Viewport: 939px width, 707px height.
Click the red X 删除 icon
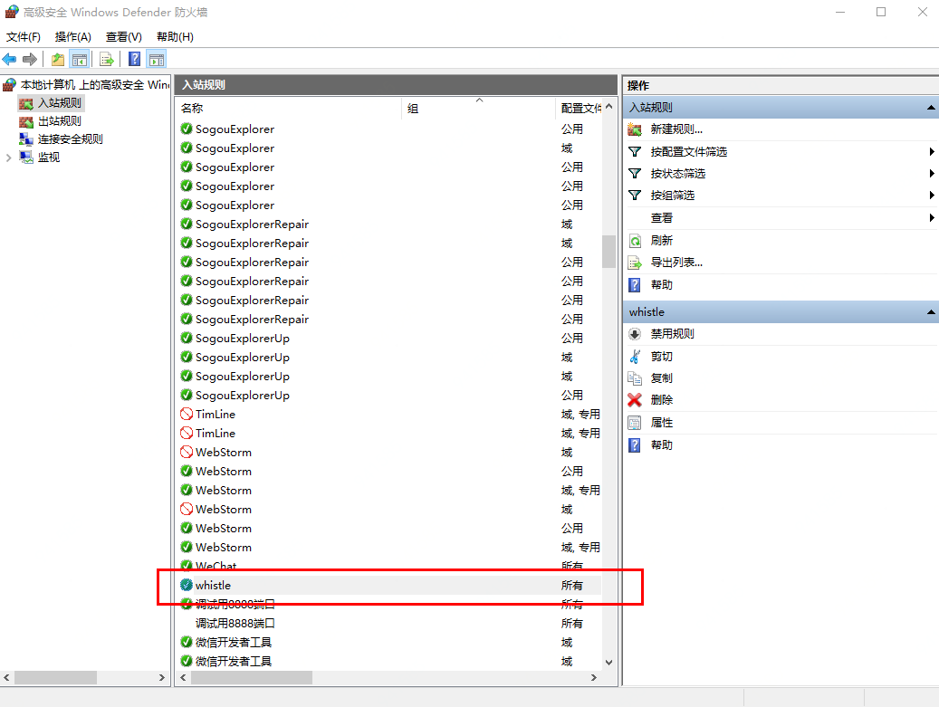[635, 400]
